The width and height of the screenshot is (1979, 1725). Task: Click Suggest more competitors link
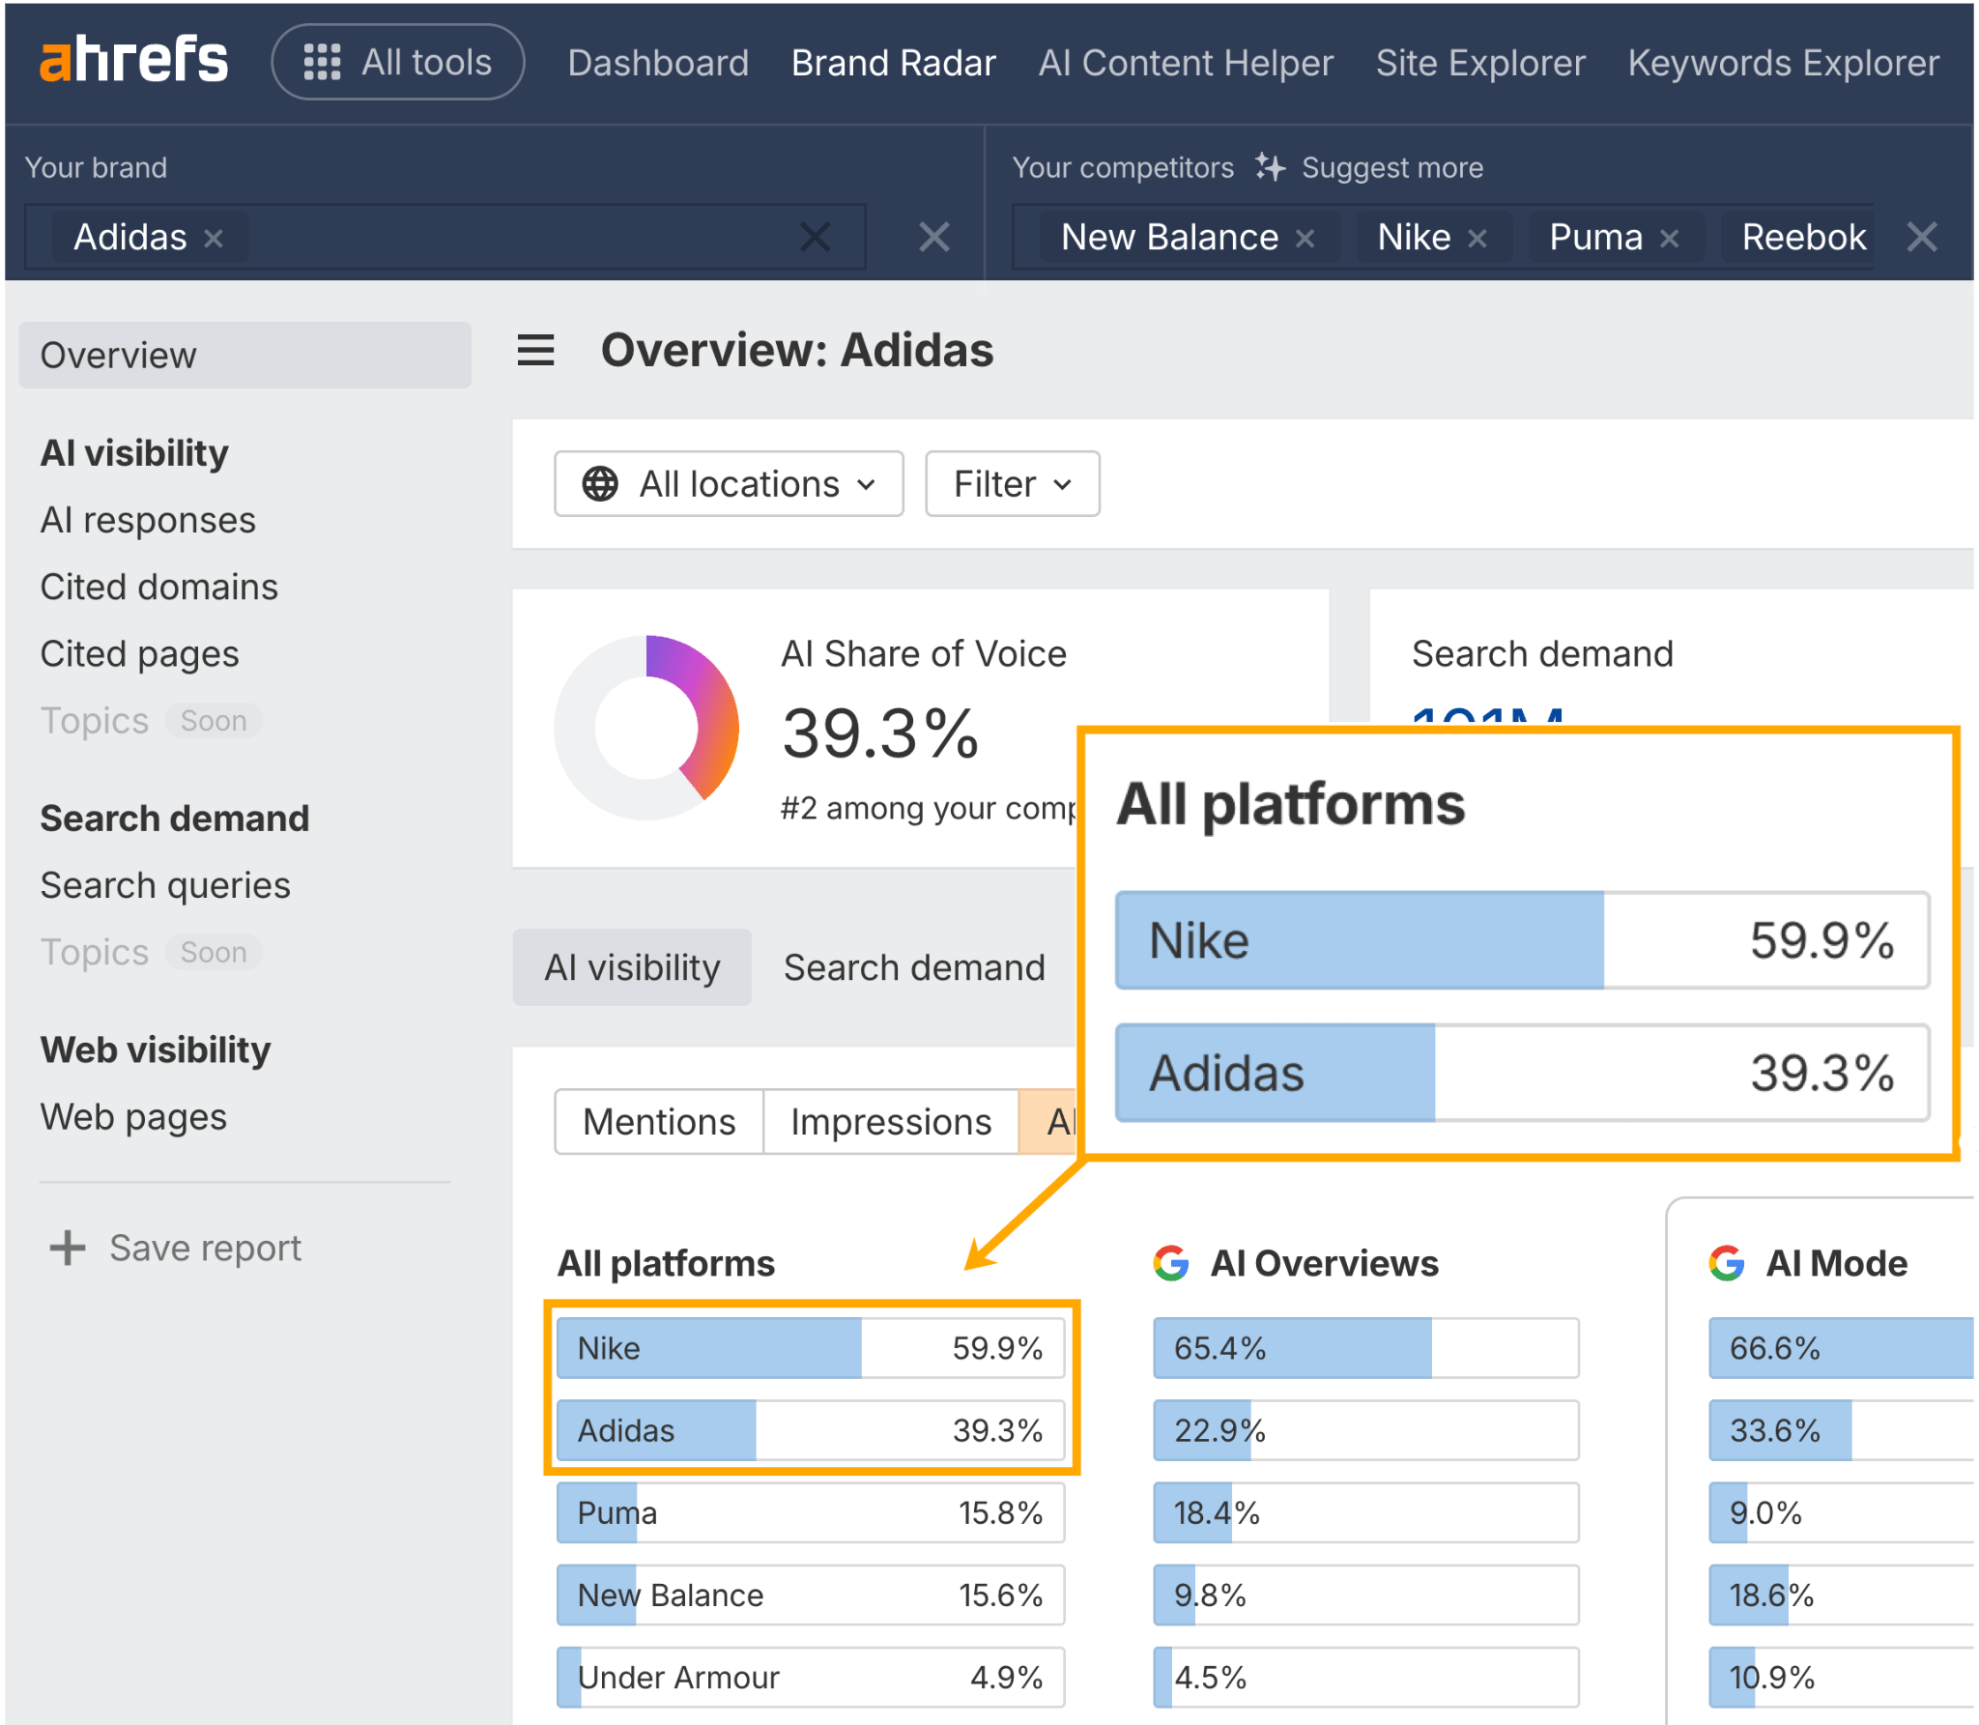pyautogui.click(x=1391, y=167)
